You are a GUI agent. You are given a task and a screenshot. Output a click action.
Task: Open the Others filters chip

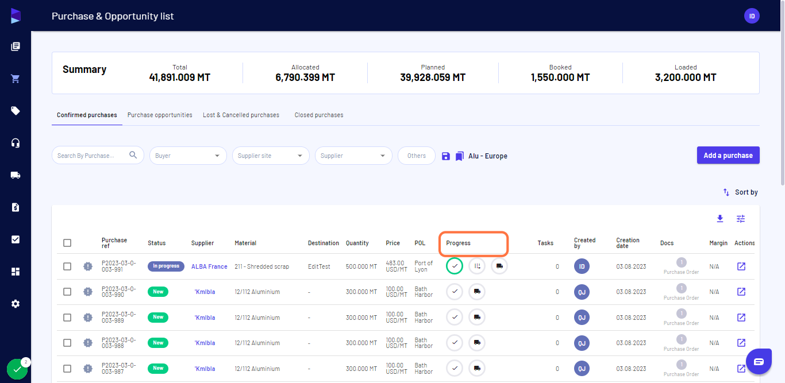click(417, 156)
